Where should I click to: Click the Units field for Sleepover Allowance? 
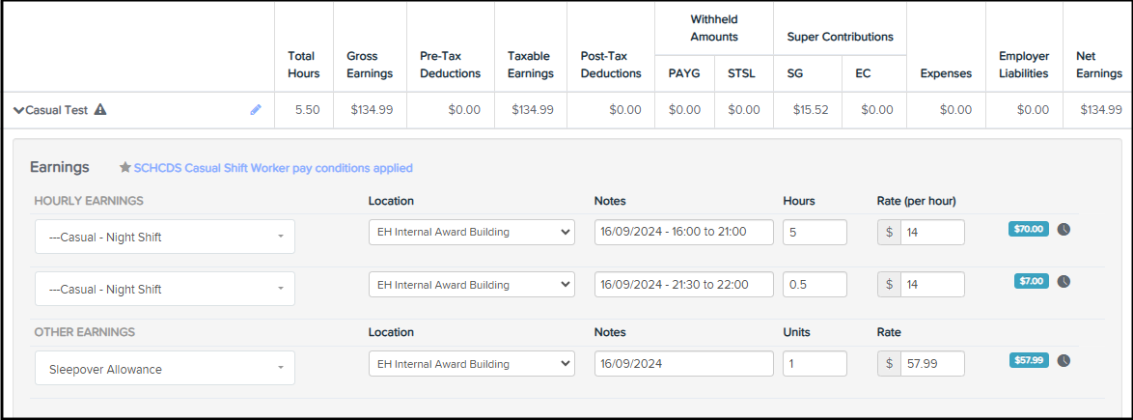(x=815, y=364)
